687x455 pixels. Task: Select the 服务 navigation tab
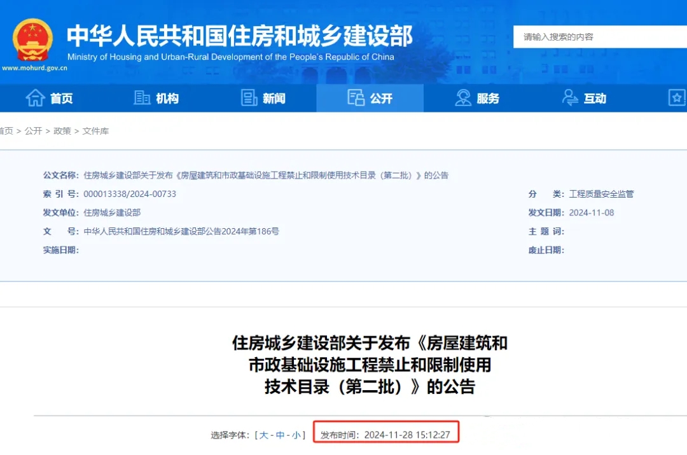[488, 98]
